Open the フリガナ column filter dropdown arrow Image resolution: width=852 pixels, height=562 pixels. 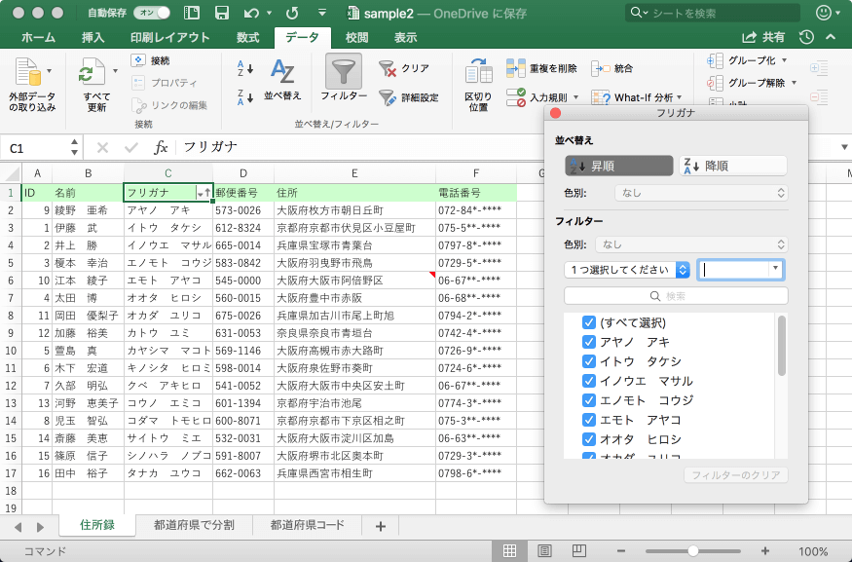204,193
